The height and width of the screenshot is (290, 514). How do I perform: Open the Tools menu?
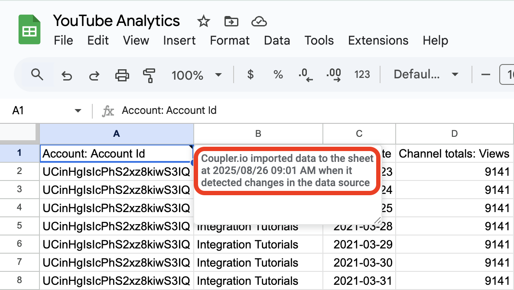click(319, 41)
